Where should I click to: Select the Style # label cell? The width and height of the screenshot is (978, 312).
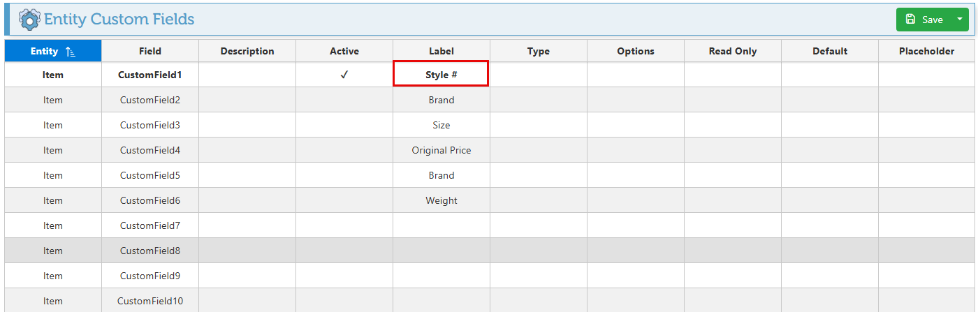pyautogui.click(x=441, y=75)
